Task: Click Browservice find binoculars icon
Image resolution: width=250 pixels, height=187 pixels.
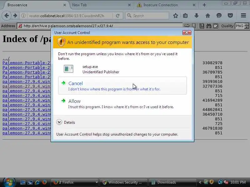Action: [209, 26]
